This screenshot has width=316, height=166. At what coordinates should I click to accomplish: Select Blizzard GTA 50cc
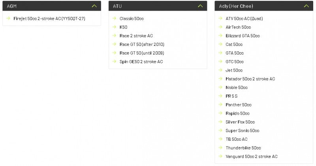click(x=243, y=36)
